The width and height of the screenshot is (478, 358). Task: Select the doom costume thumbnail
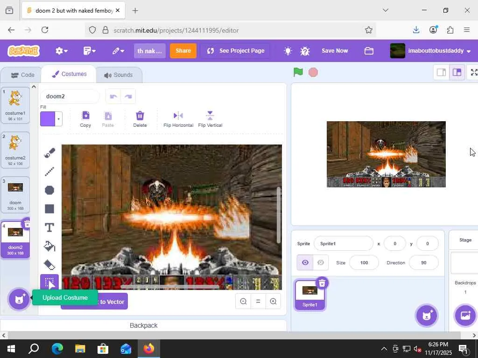tap(15, 195)
